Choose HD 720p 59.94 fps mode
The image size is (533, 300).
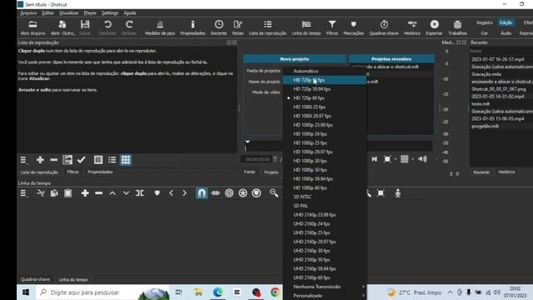click(x=325, y=89)
